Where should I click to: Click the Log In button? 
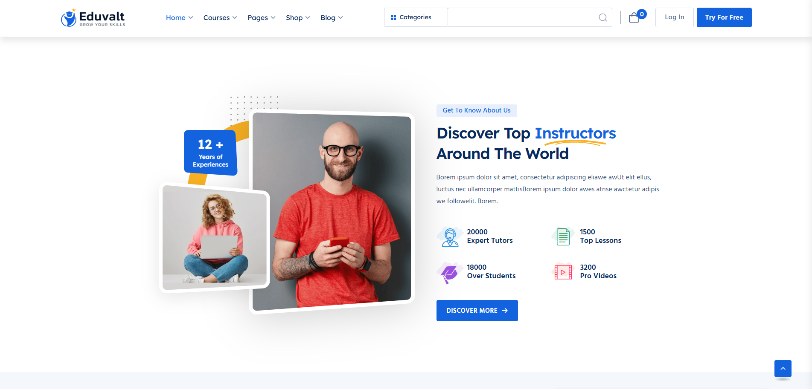(674, 17)
